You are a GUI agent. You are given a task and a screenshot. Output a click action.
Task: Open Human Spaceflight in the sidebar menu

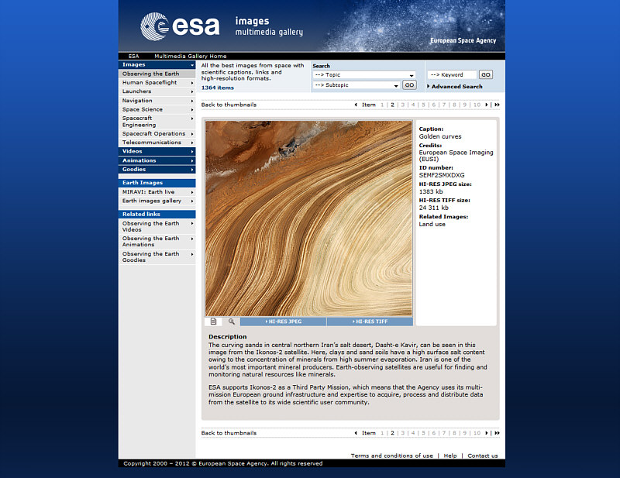click(x=157, y=82)
